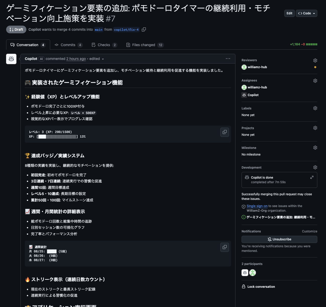This screenshot has height=307, width=326.
Task: Open the Code dropdown button
Action: coord(307,13)
